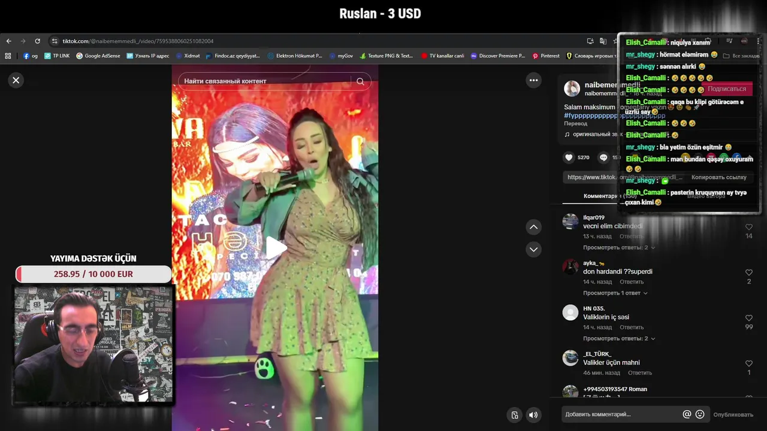Open the Xidmət bookmark
The image size is (767, 431).
(188, 56)
